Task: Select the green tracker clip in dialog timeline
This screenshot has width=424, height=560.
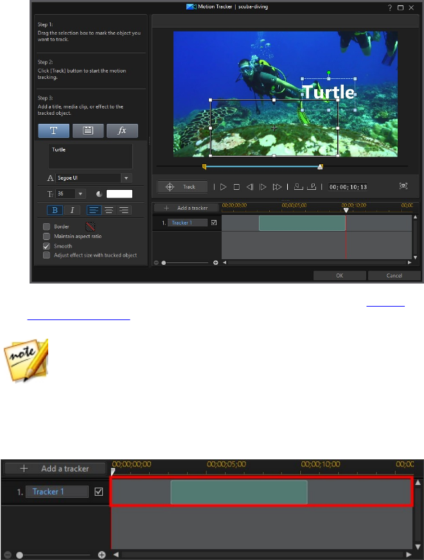Action: pyautogui.click(x=302, y=223)
